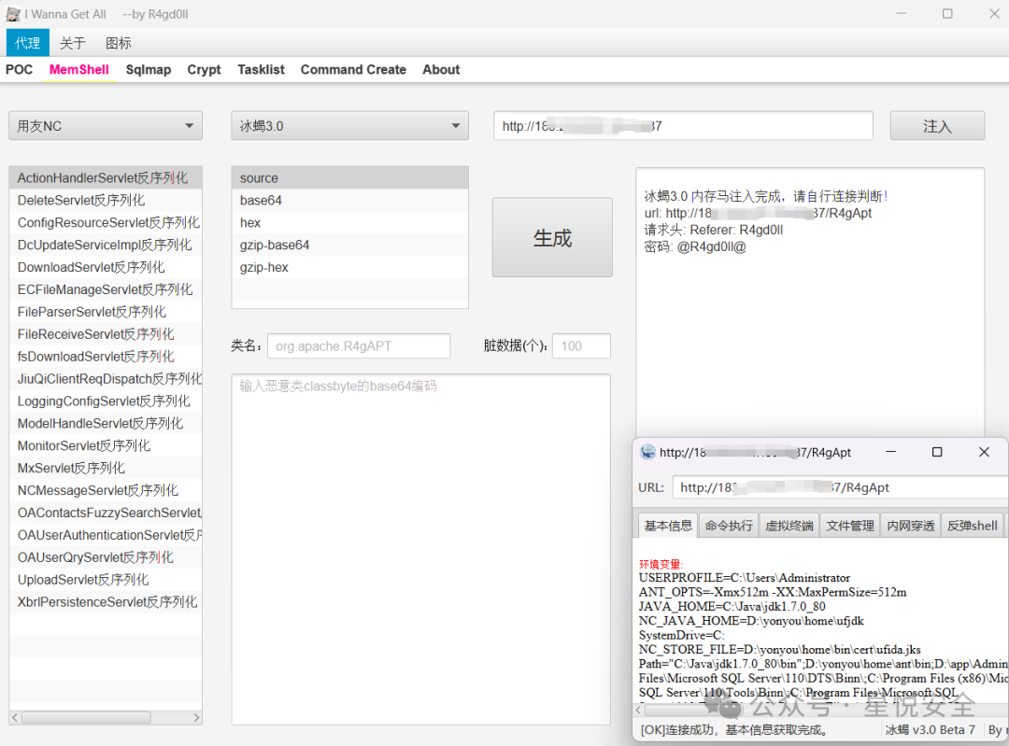Choose the base64 output format

[x=350, y=200]
